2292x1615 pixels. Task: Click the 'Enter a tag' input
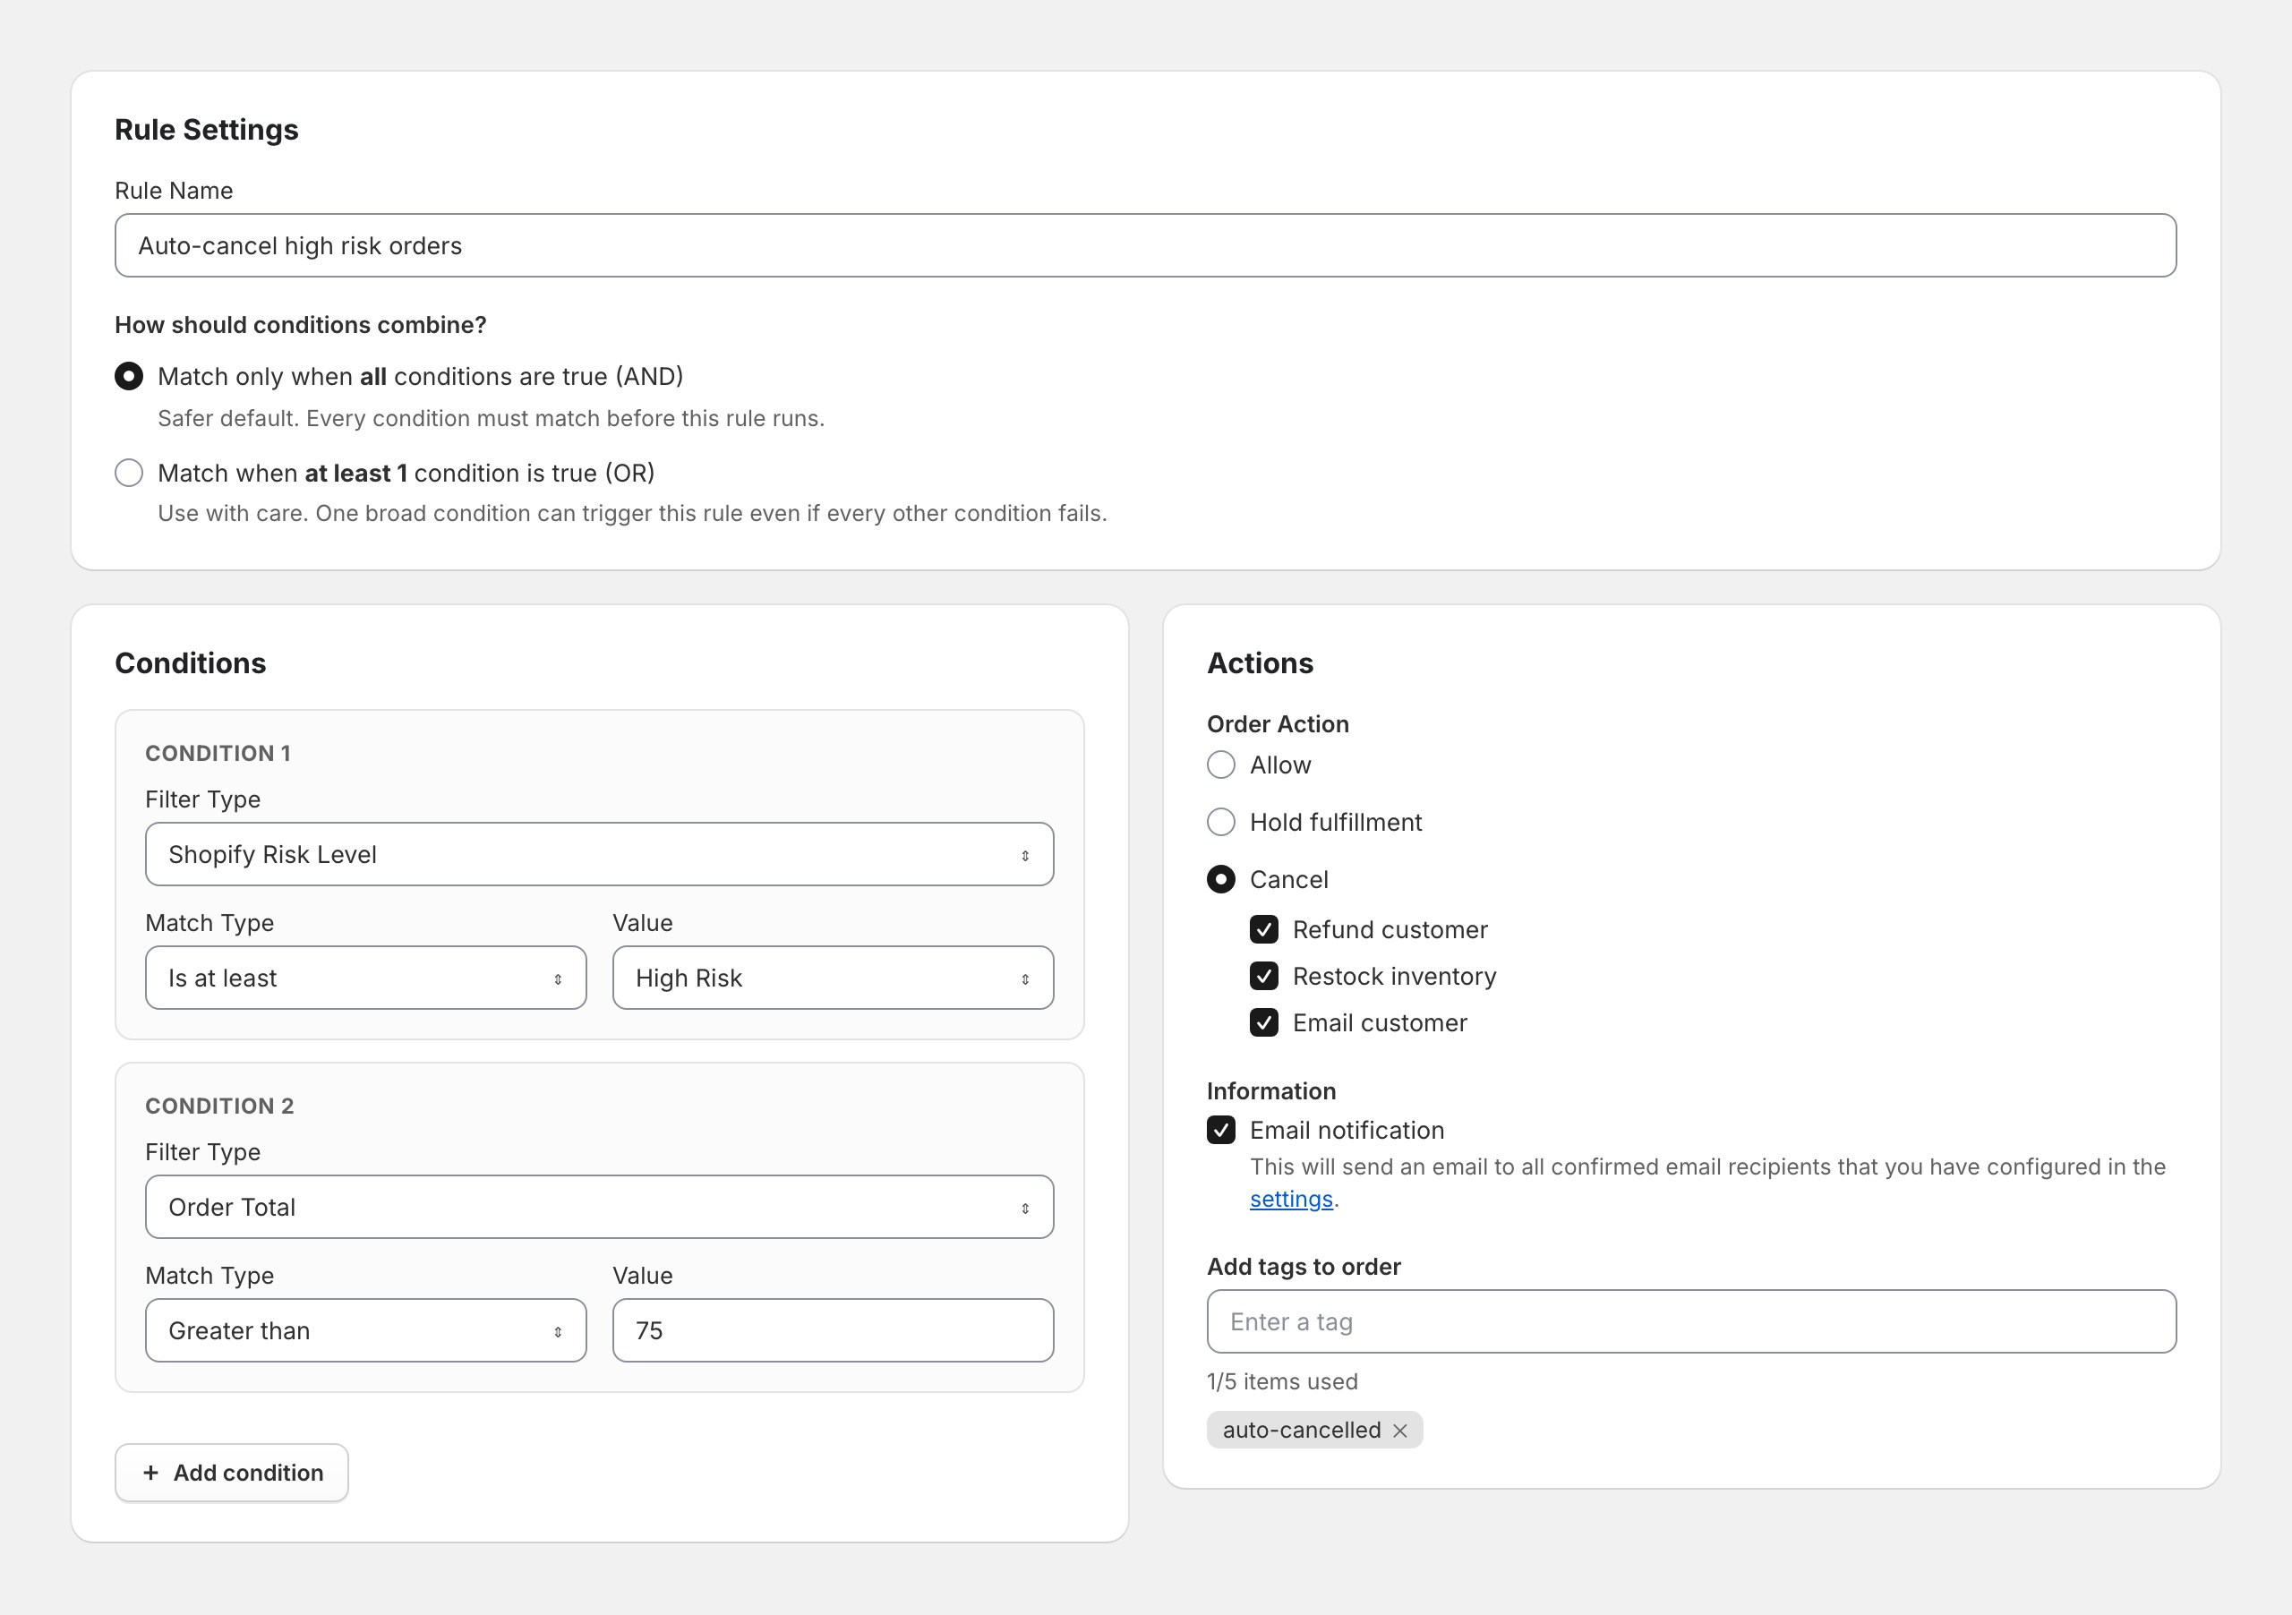[1691, 1321]
